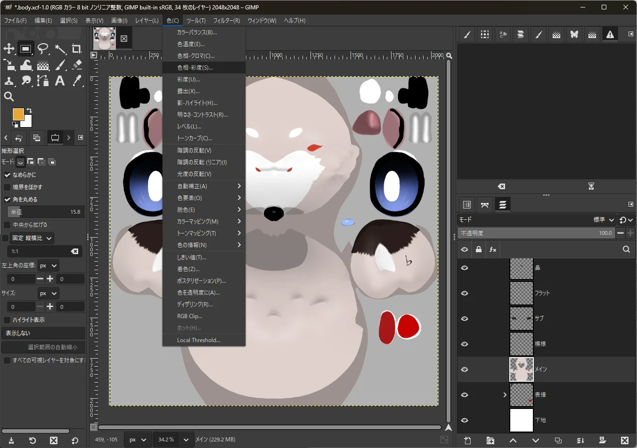This screenshot has width=637, height=448.
Task: Increase layer opacity with plus button
Action: [x=630, y=233]
